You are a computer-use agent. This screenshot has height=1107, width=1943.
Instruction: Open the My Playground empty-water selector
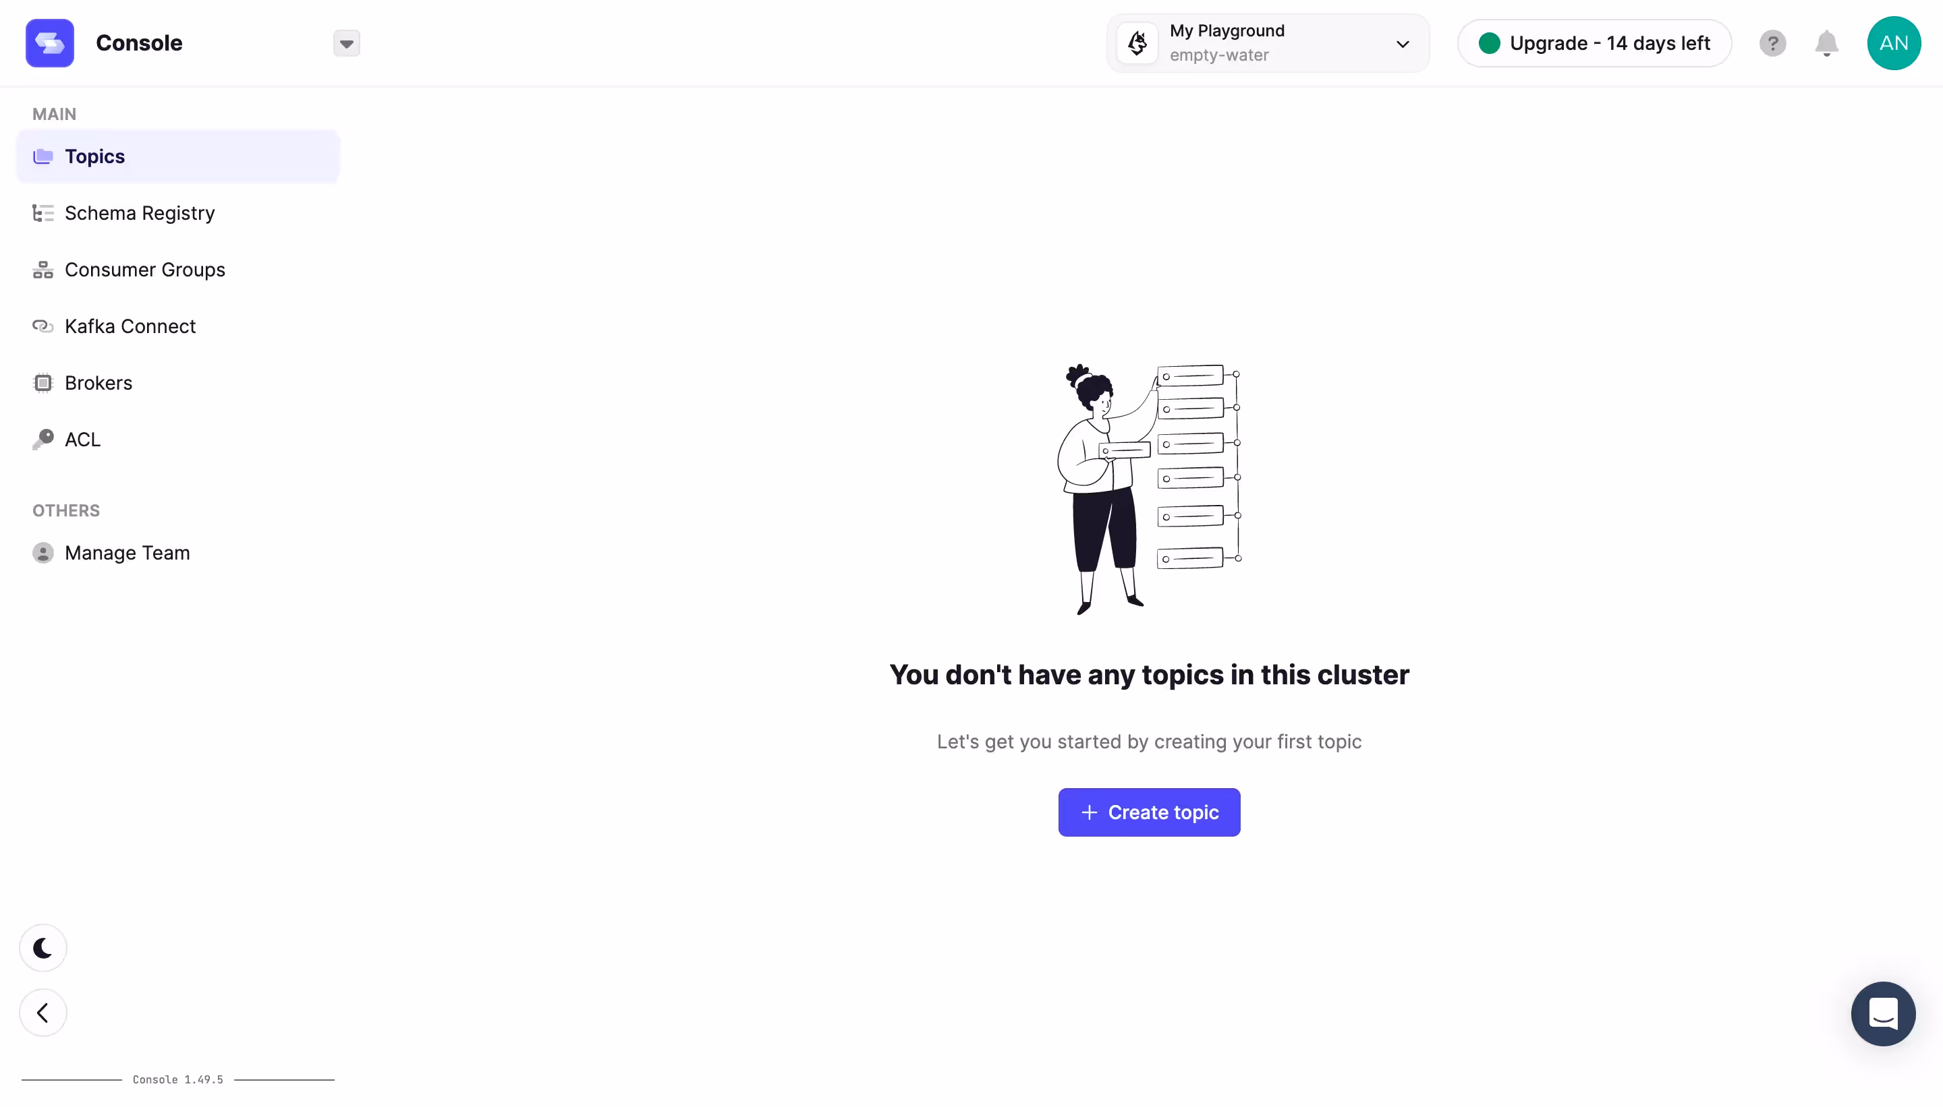coord(1268,43)
